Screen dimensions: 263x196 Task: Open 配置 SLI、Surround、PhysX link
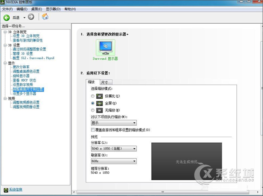click(34, 58)
